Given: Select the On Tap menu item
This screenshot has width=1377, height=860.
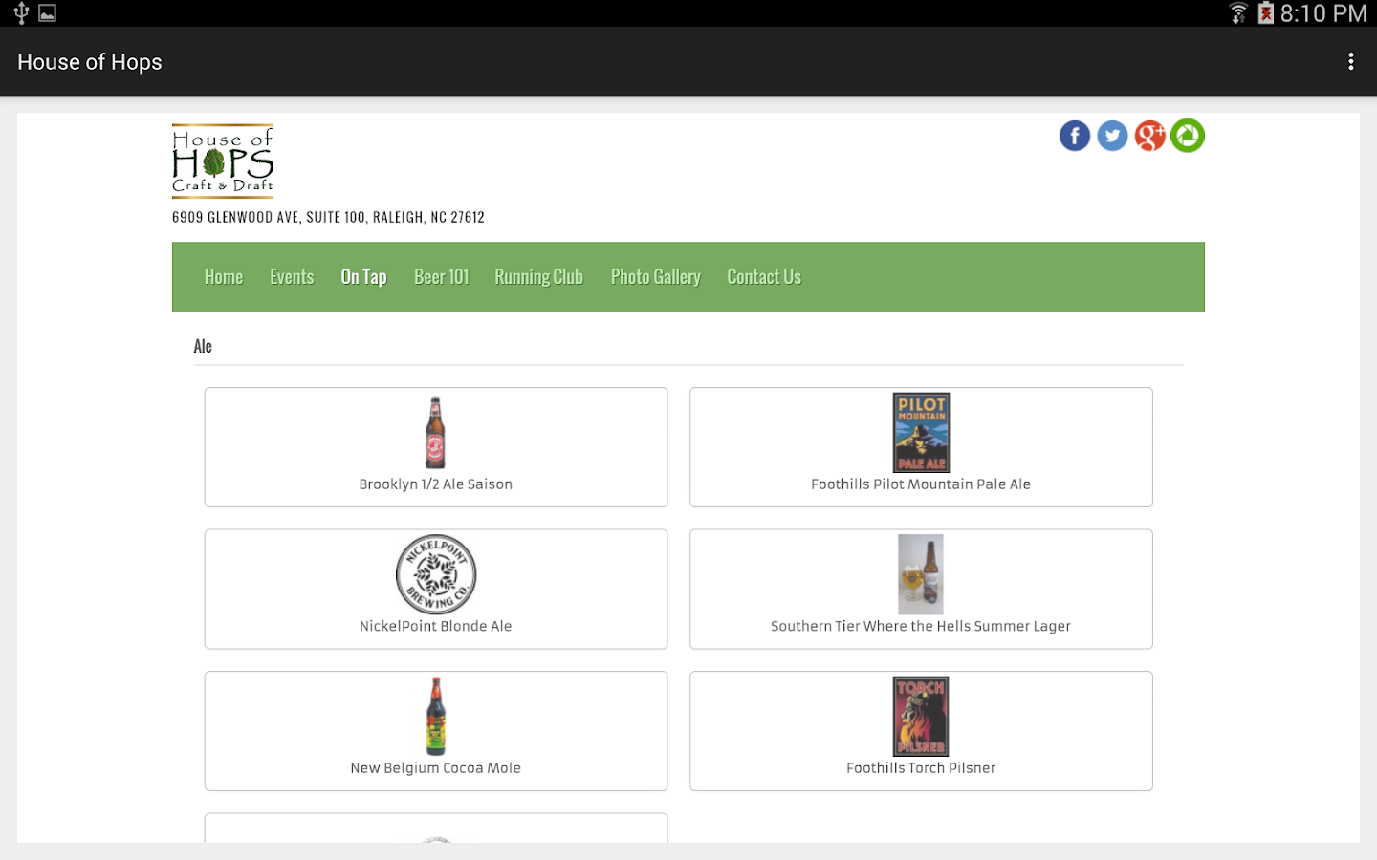Looking at the screenshot, I should tap(363, 277).
